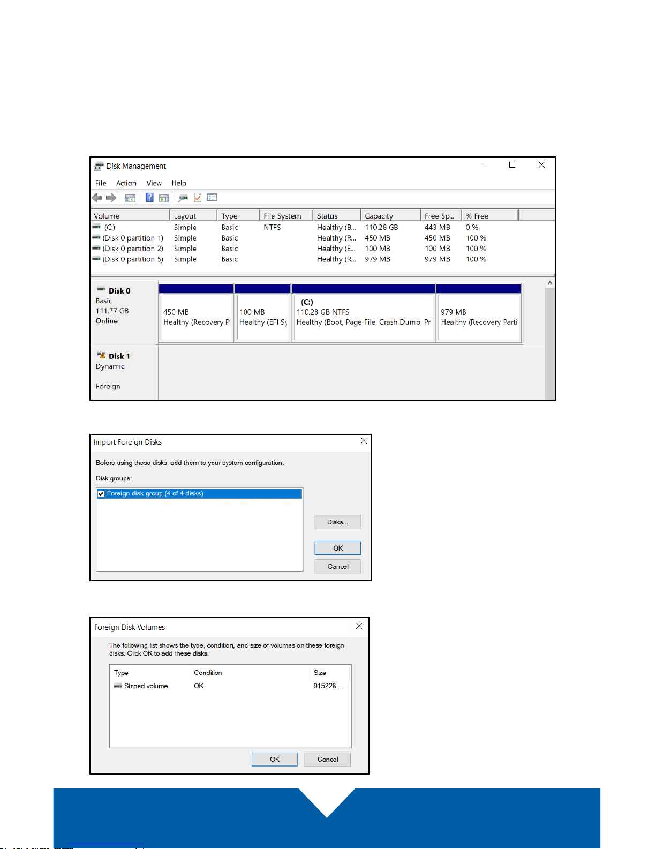
Task: Click the File System column header
Action: click(x=286, y=216)
